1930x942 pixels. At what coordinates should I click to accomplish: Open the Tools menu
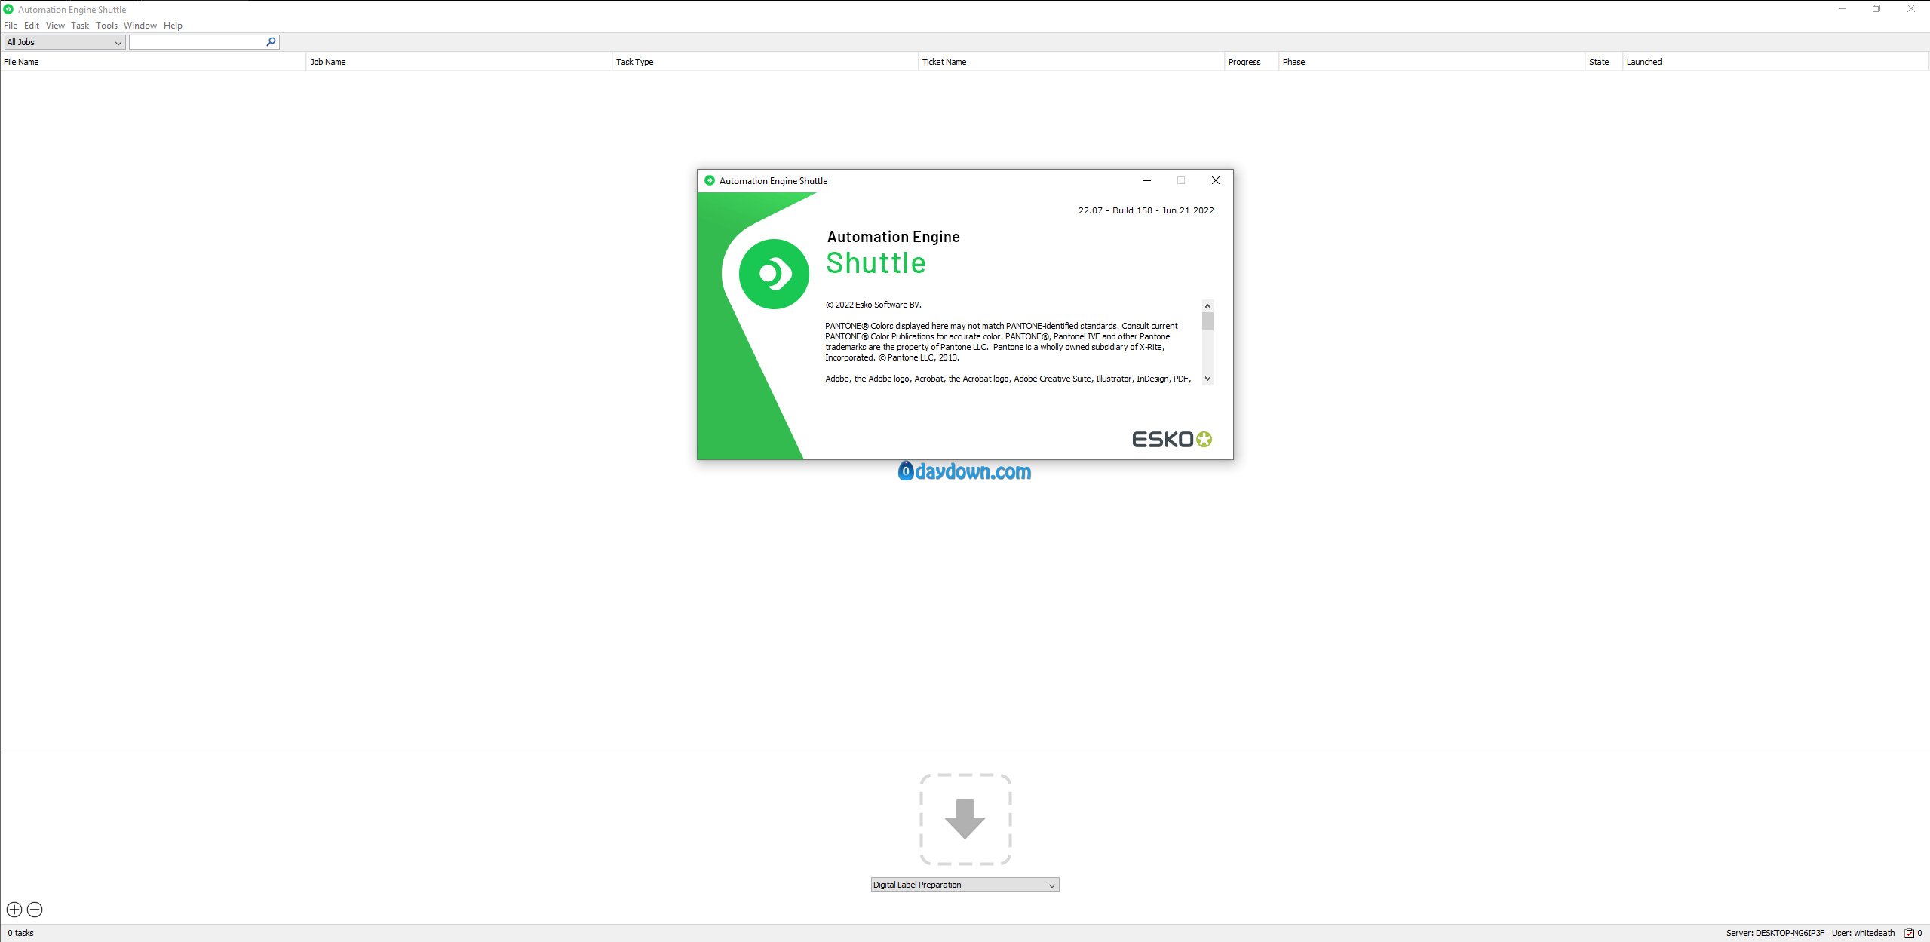106,26
